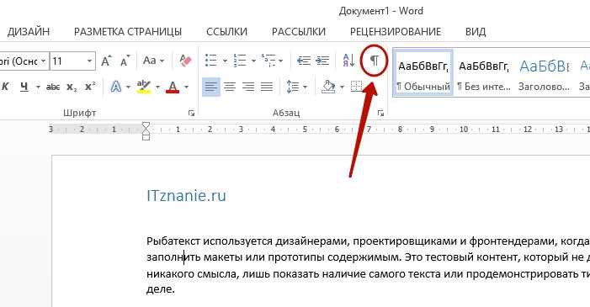590x307 pixels.
Task: Toggle paragraph marks (¶) display
Action: click(374, 61)
